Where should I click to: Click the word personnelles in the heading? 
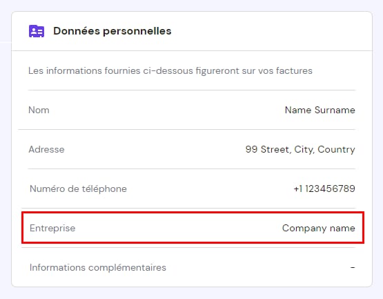point(137,31)
